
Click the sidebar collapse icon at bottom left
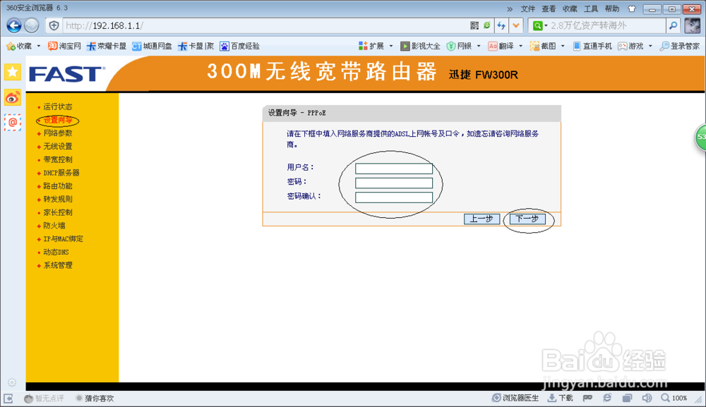(8, 398)
